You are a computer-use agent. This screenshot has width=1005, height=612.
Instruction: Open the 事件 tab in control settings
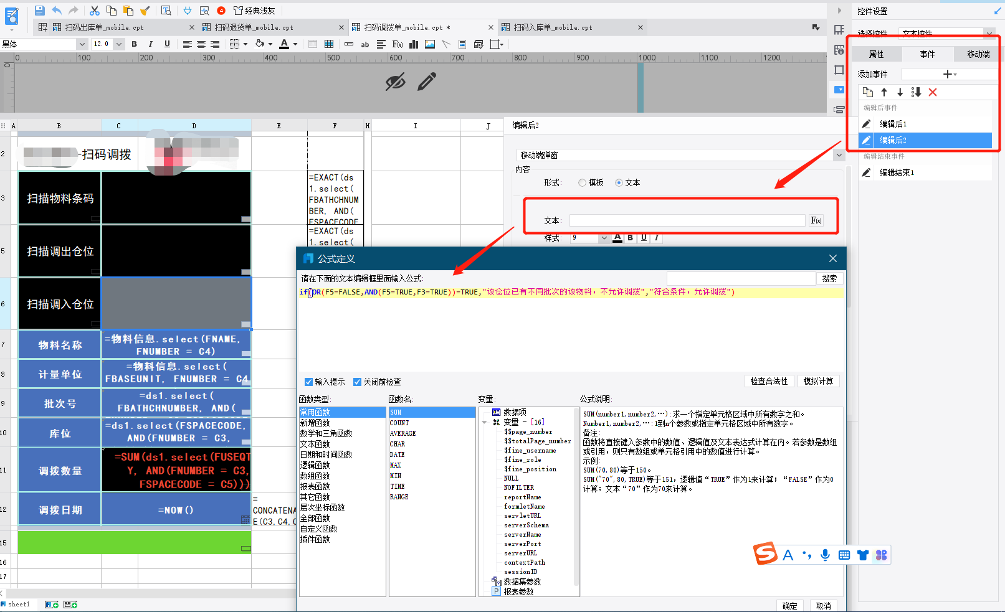click(927, 54)
